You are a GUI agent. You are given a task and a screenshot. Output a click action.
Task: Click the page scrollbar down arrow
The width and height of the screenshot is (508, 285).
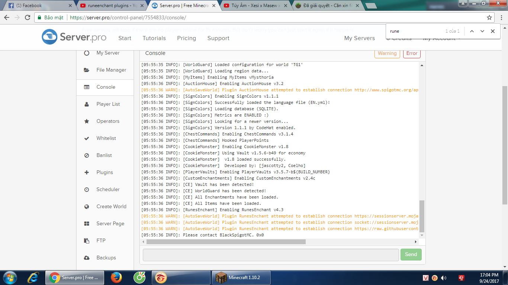505,267
